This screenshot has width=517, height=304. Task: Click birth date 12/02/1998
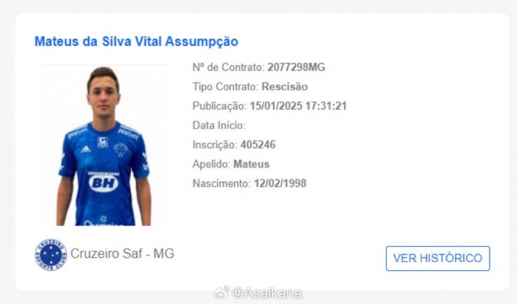click(280, 183)
